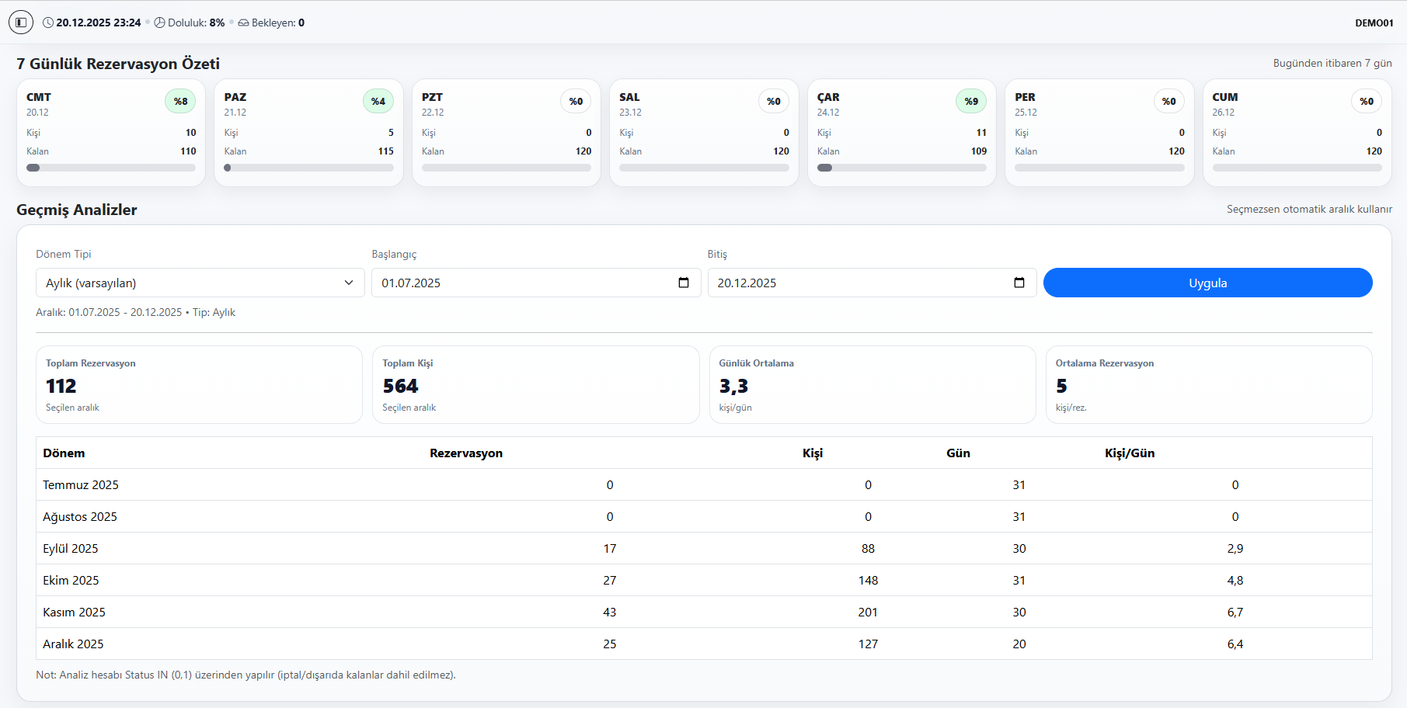Image resolution: width=1407 pixels, height=708 pixels.
Task: Click the Bekleyen waiting icon
Action: [x=243, y=23]
